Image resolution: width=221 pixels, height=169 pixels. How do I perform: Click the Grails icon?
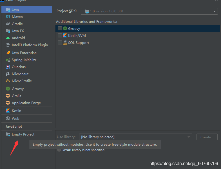point(8,96)
